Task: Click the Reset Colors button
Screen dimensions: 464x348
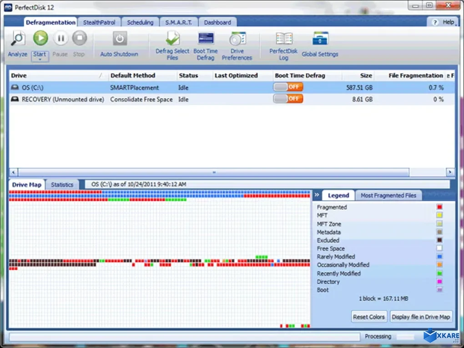Action: pos(369,317)
